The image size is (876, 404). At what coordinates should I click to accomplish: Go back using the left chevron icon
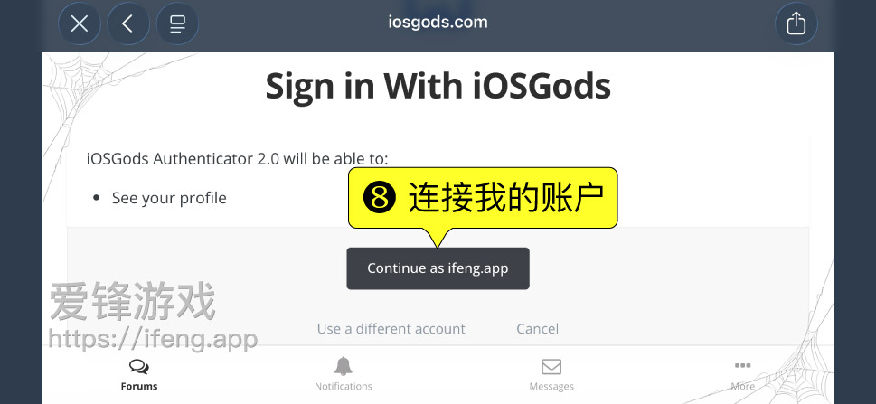[x=128, y=23]
